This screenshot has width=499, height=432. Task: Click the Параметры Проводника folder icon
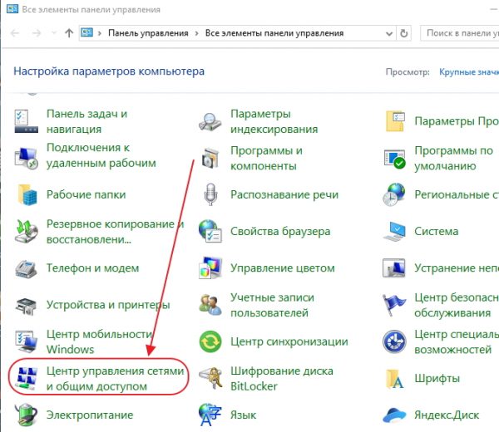tap(395, 121)
